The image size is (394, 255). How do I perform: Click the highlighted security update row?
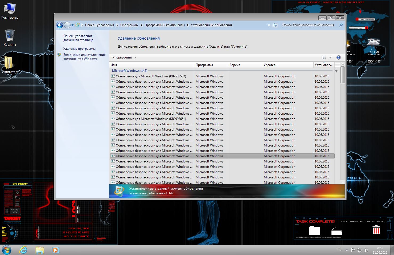pyautogui.click(x=222, y=156)
